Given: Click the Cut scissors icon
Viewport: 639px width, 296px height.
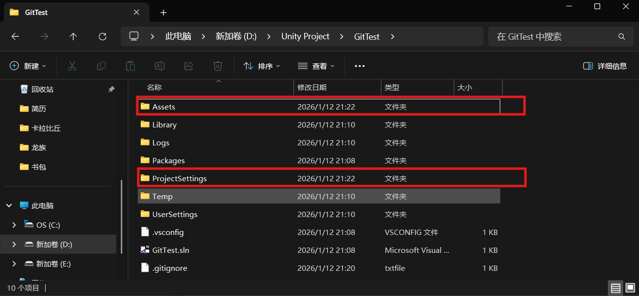Looking at the screenshot, I should click(x=72, y=66).
